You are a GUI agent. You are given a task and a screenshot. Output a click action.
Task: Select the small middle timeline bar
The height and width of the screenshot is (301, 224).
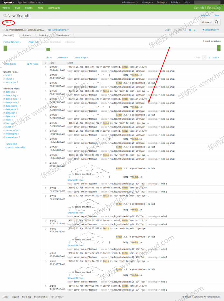(x=48, y=49)
